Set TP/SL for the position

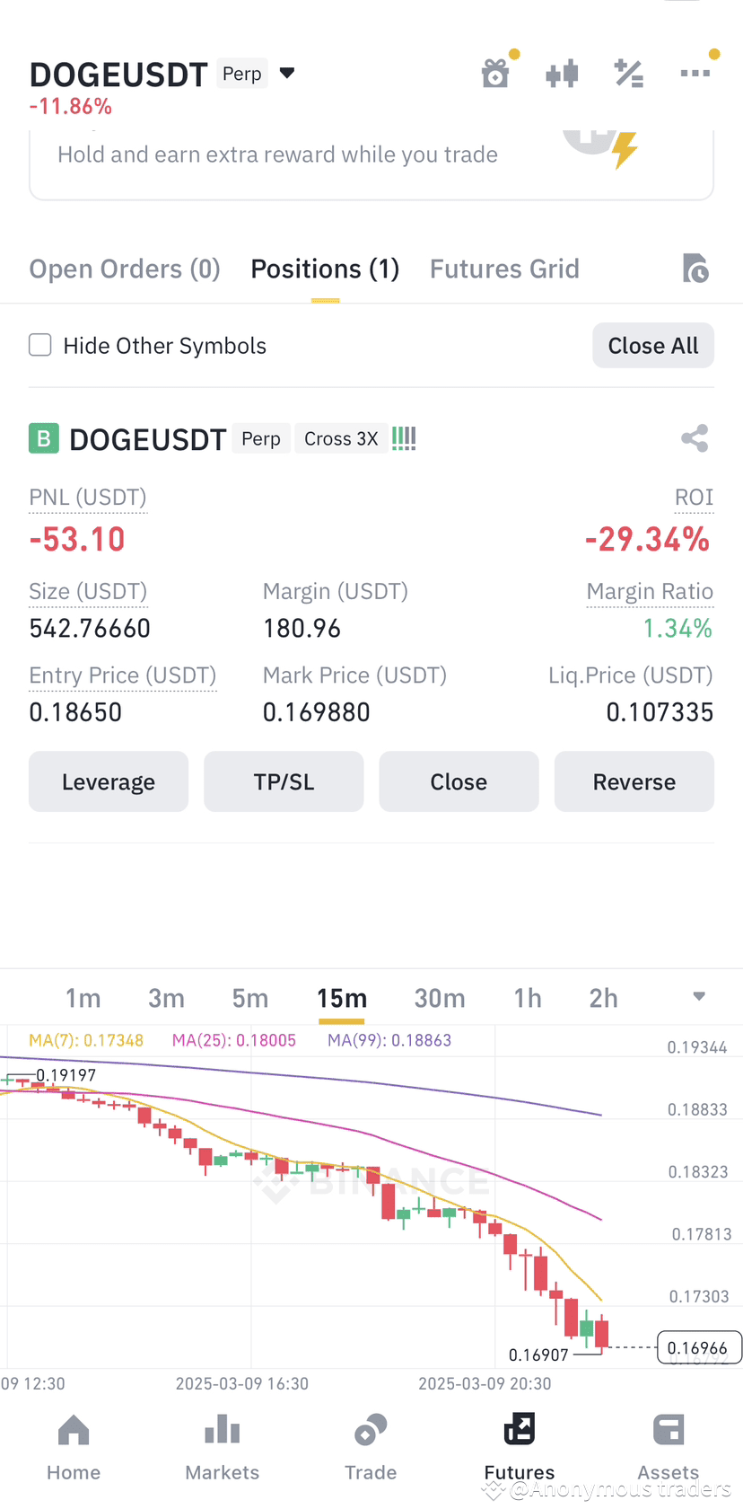[x=284, y=781]
